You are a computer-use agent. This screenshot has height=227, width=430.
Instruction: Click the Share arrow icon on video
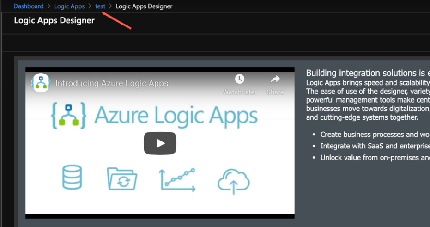(275, 79)
